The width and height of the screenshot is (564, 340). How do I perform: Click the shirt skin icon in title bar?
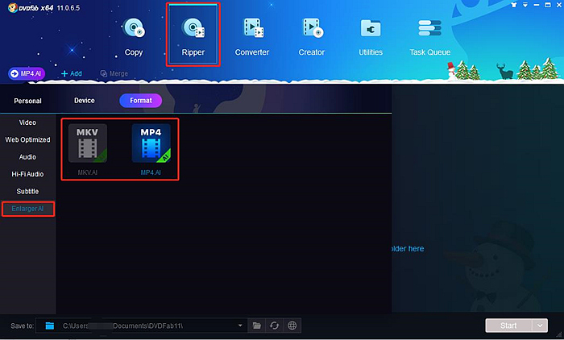point(514,5)
